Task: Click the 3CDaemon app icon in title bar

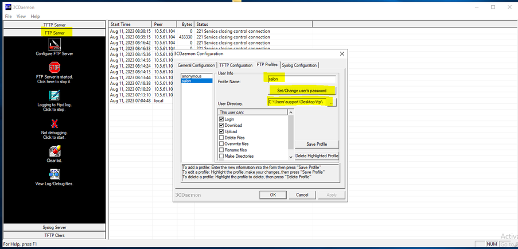Action: click(x=8, y=7)
